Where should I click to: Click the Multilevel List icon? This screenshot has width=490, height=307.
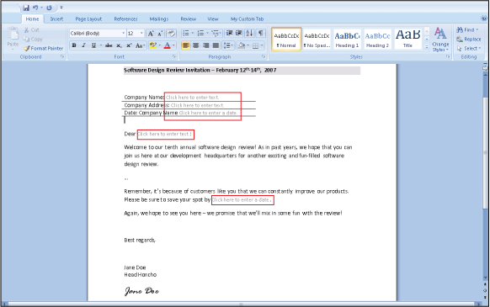tap(215, 33)
